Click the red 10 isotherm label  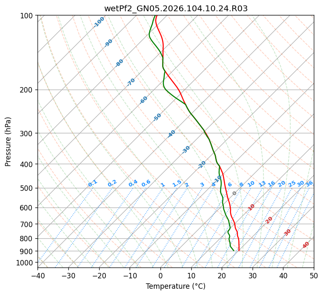point(251,207)
